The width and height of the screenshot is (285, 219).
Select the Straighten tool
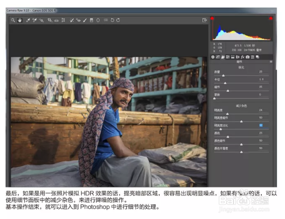(x=56, y=20)
